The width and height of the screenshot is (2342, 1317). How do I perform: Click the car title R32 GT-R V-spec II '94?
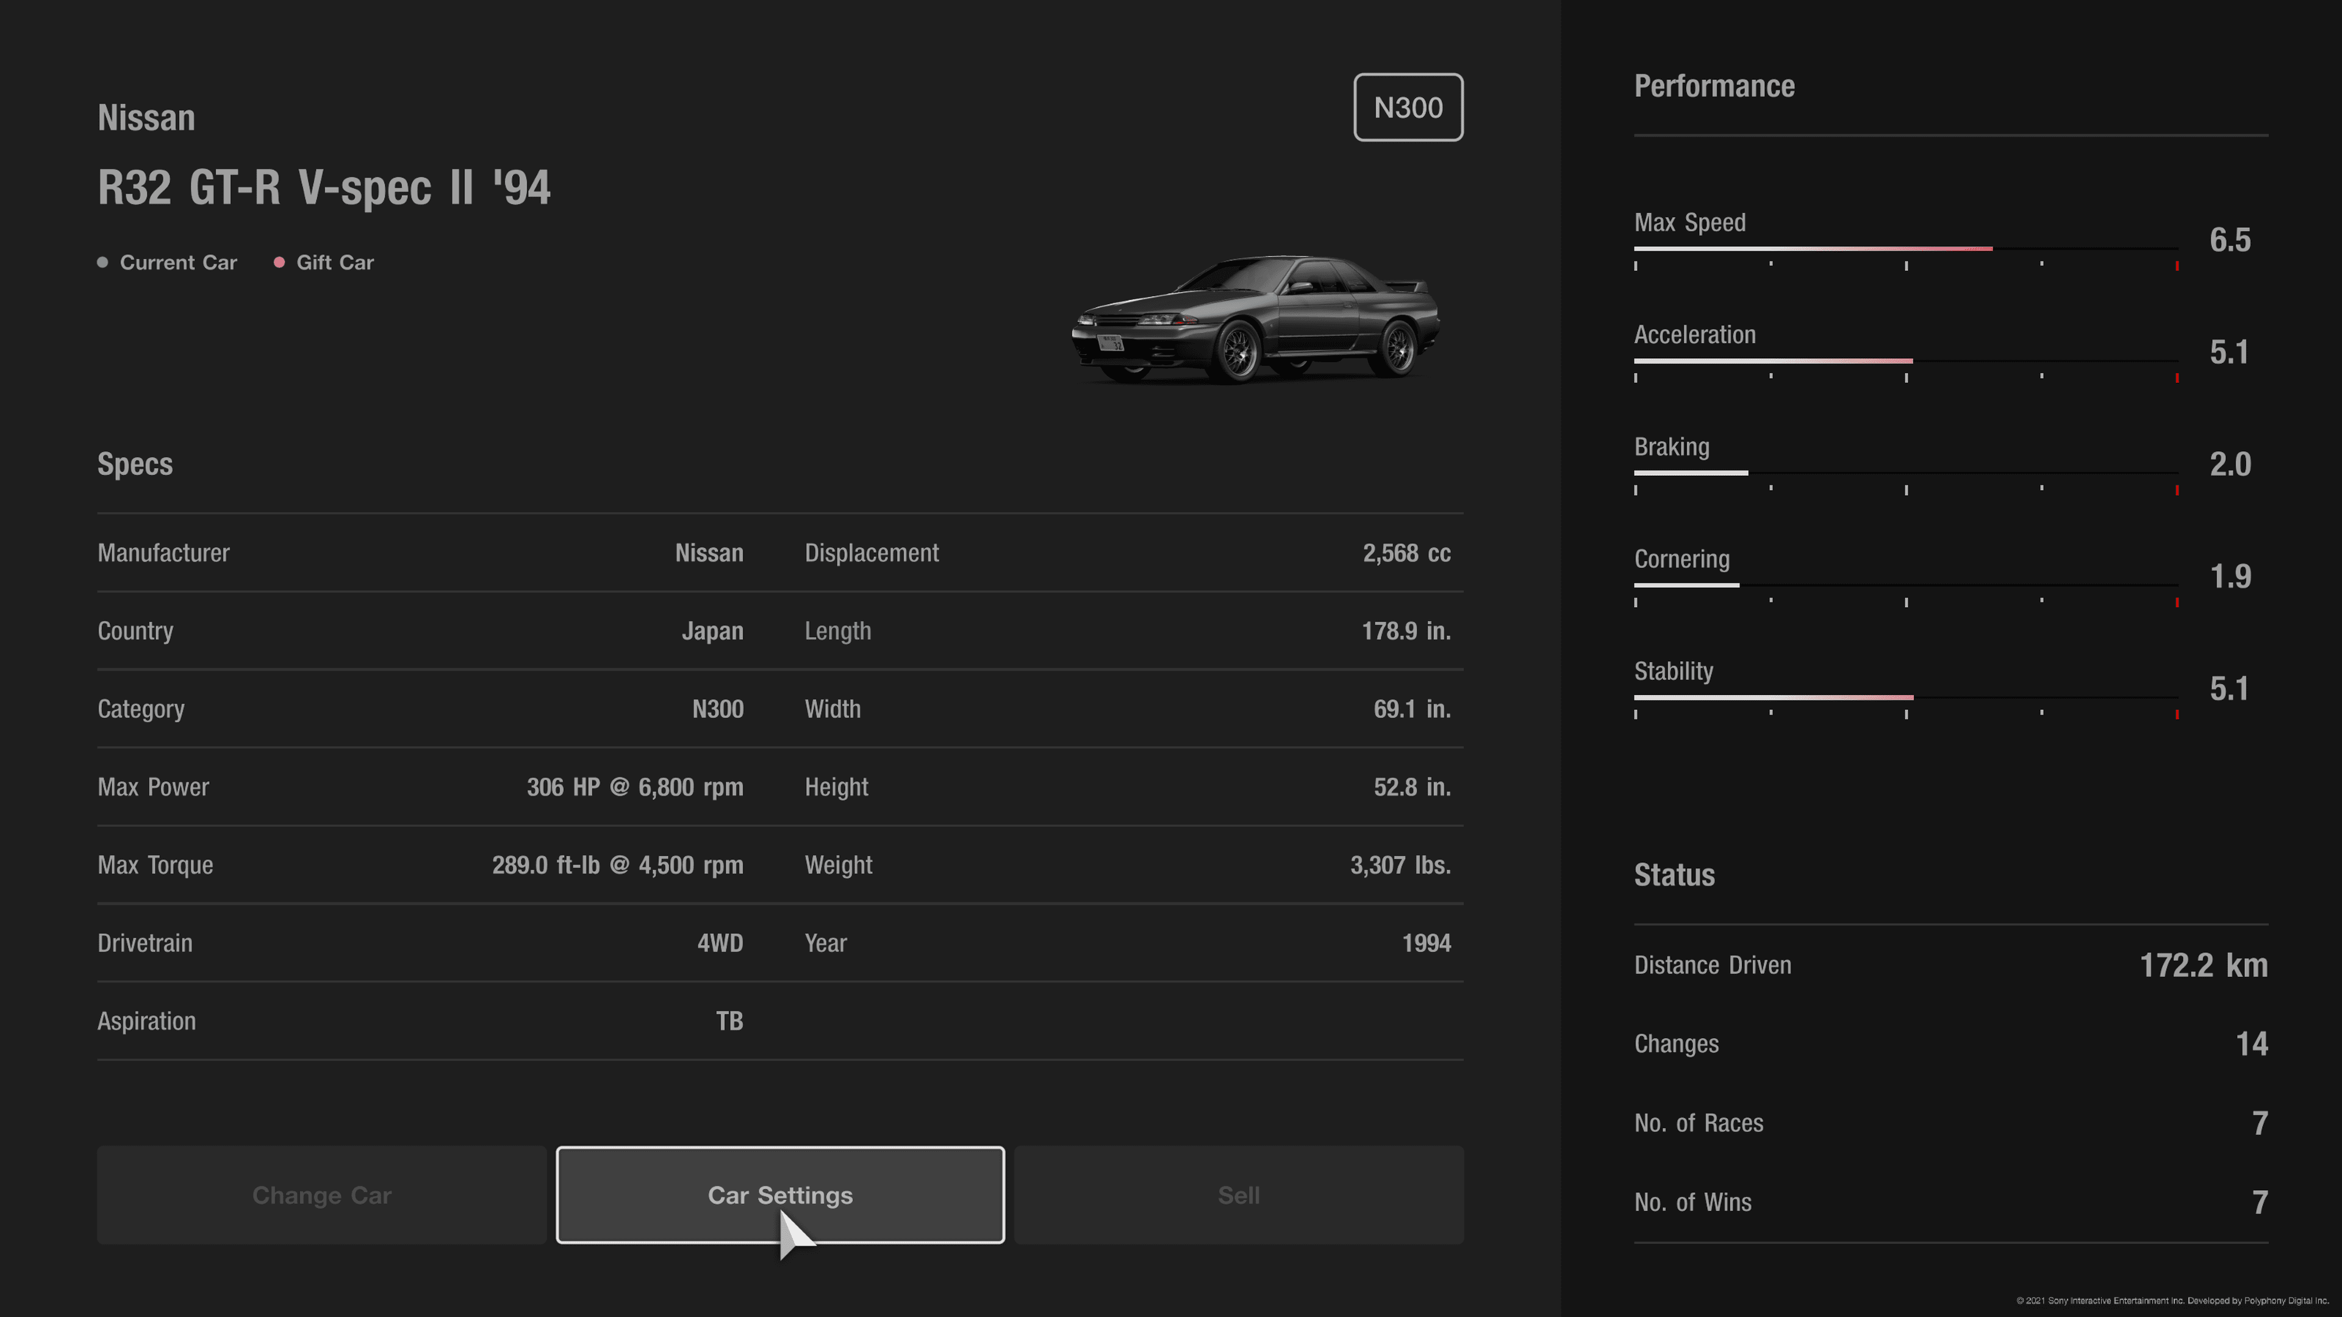coord(324,188)
